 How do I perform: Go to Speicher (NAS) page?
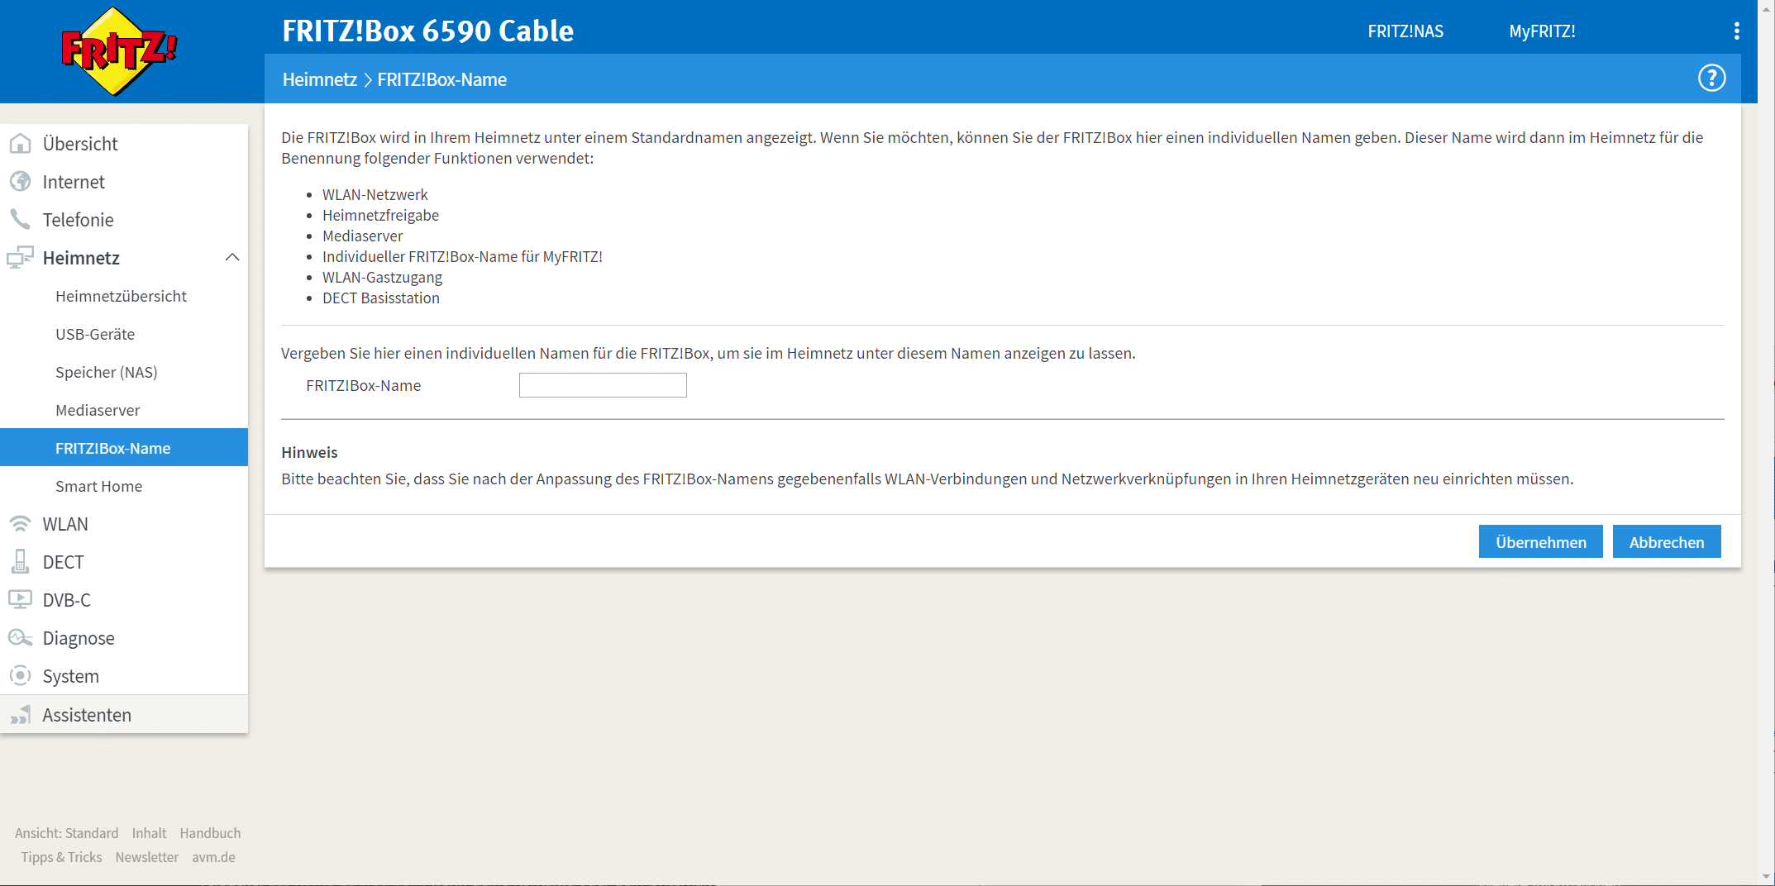[106, 372]
